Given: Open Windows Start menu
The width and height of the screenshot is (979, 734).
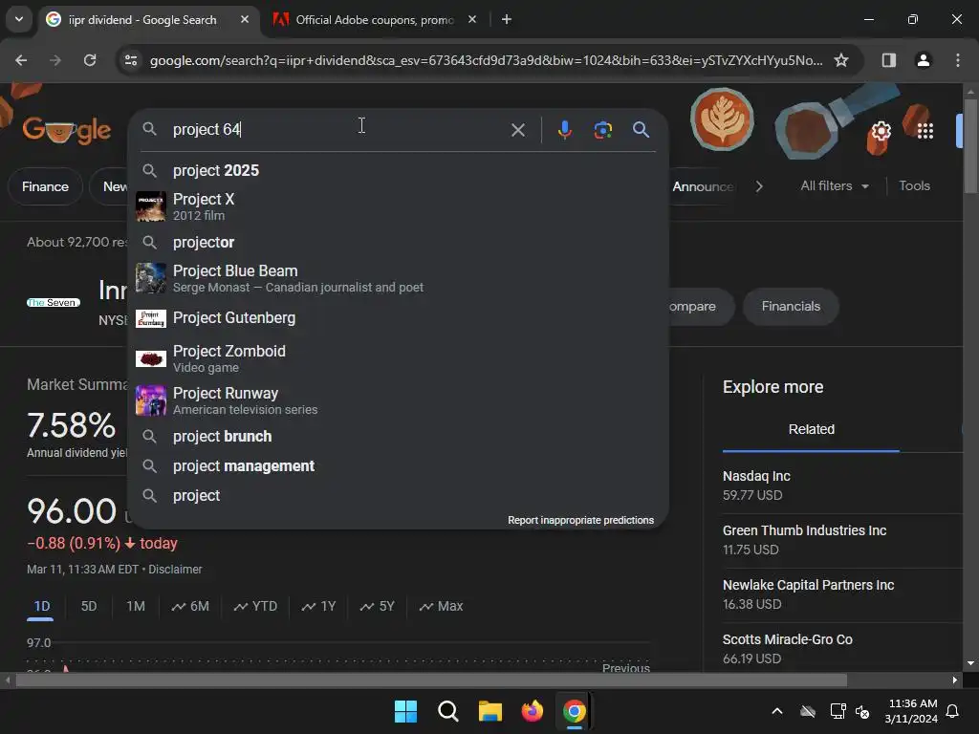Looking at the screenshot, I should [405, 711].
